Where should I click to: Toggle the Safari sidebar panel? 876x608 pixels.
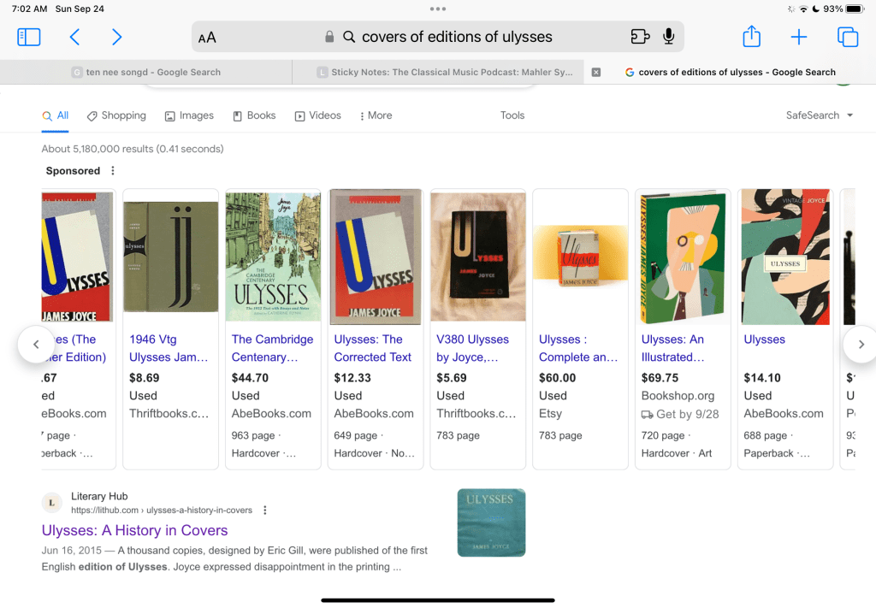click(29, 37)
